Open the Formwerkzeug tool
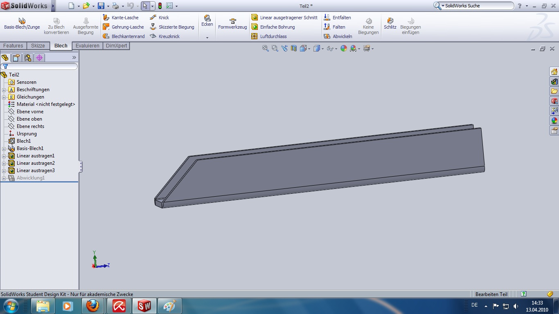This screenshot has height=314, width=559. (232, 24)
